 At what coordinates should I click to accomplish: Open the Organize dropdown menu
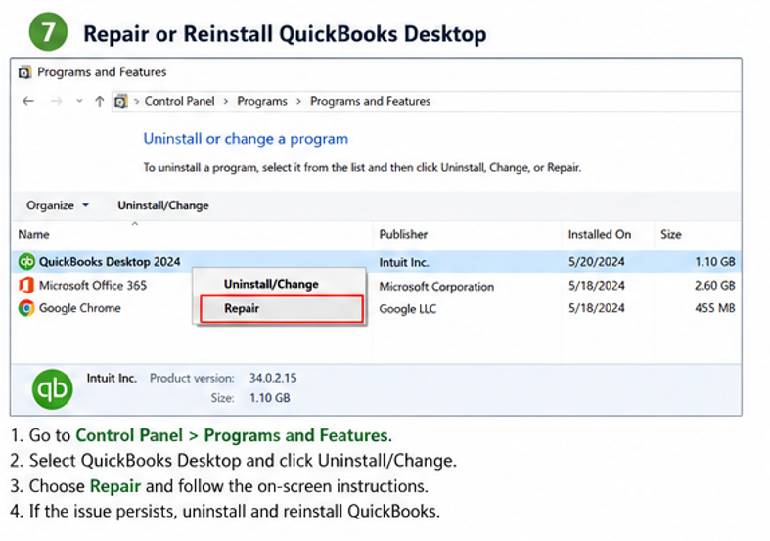(58, 205)
